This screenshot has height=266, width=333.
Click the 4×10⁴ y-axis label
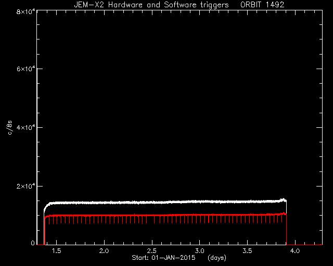[x=25, y=127]
